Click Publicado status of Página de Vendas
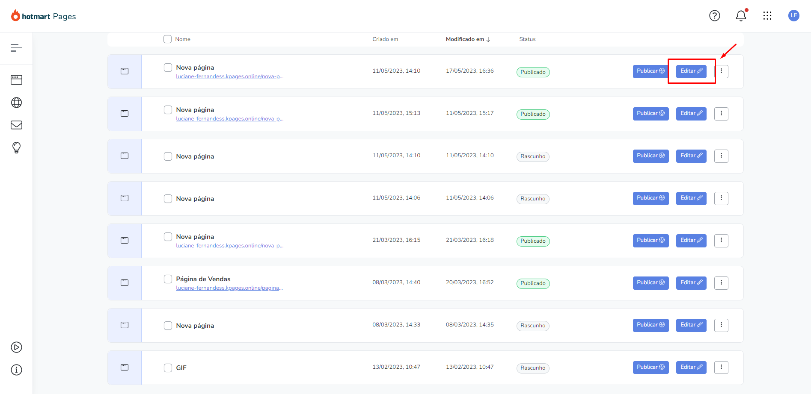The image size is (811, 394). (533, 283)
